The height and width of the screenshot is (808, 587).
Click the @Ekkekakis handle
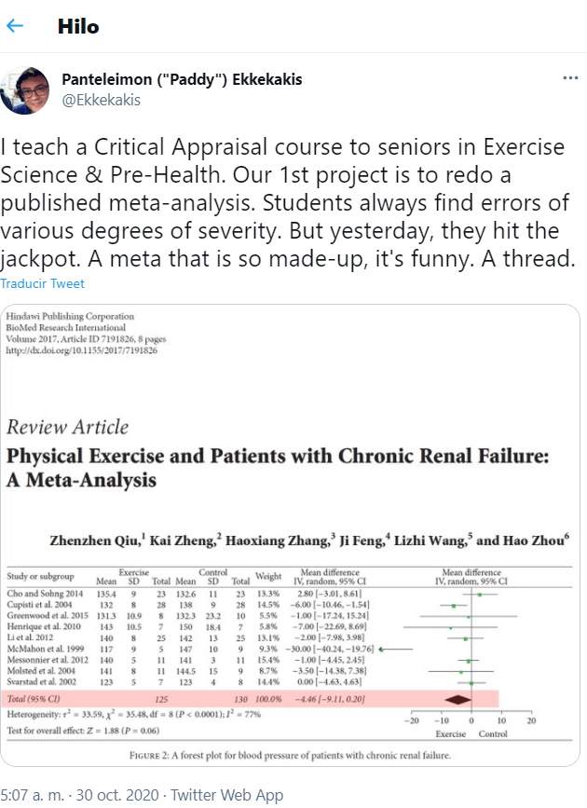[x=101, y=99]
